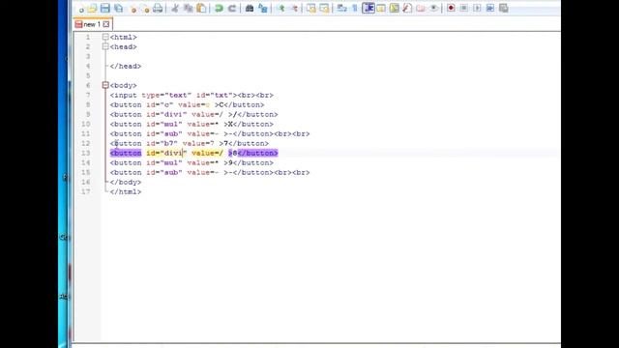Click the </body> closing tag

point(126,182)
